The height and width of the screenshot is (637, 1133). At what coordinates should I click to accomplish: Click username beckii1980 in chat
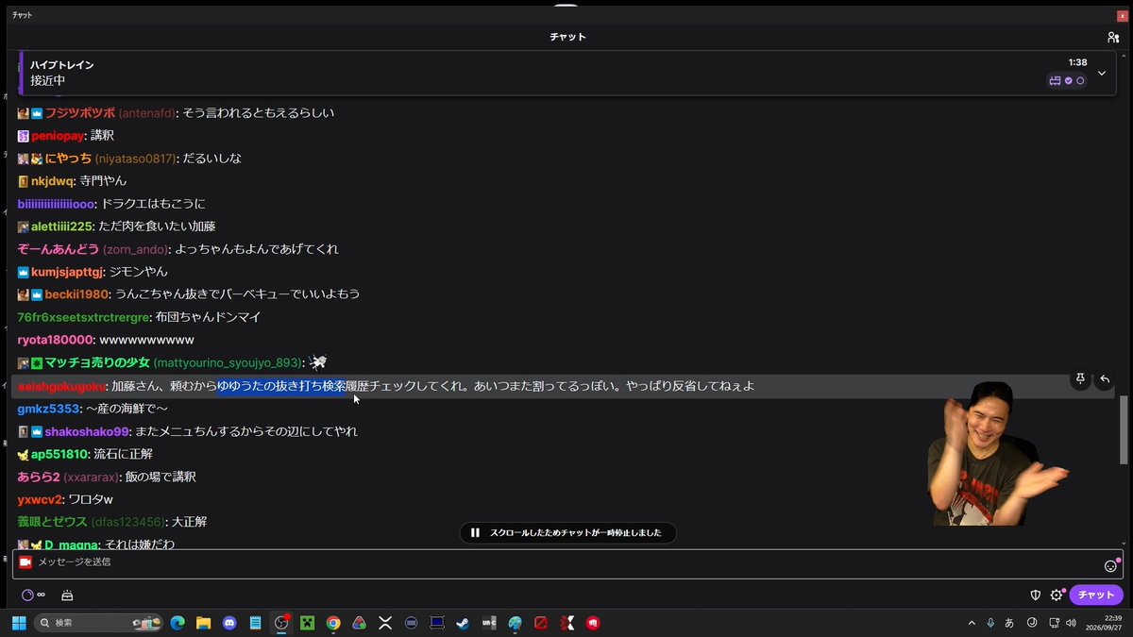point(76,294)
